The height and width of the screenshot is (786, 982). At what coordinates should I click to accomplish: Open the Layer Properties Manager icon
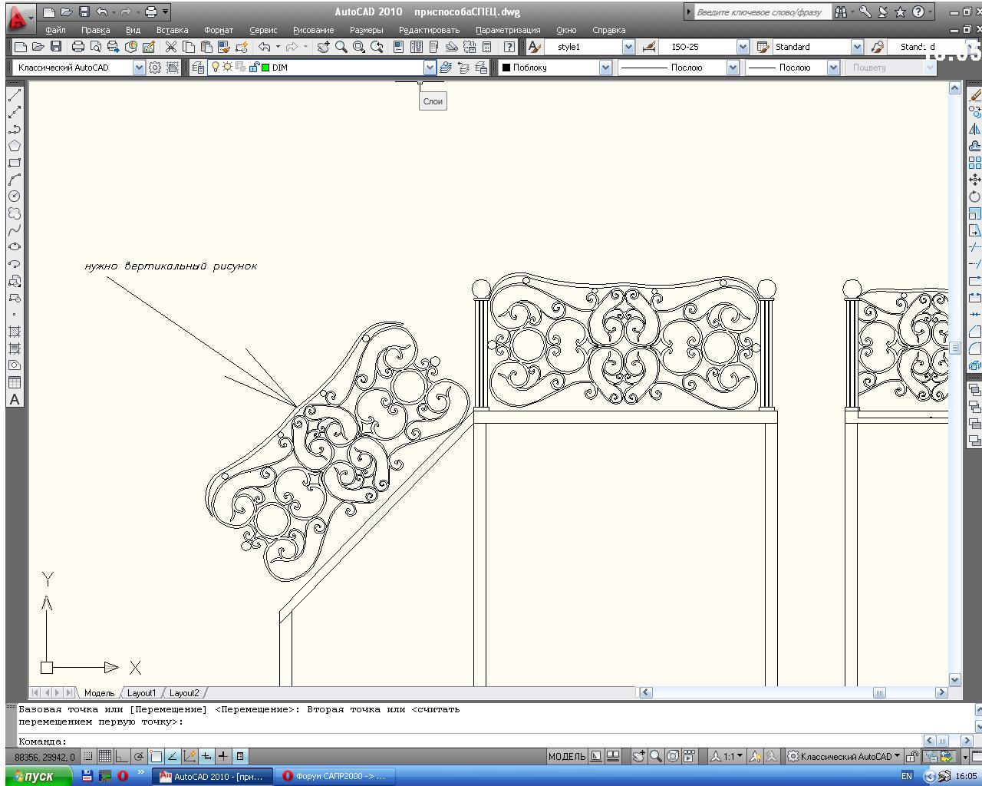pos(198,68)
